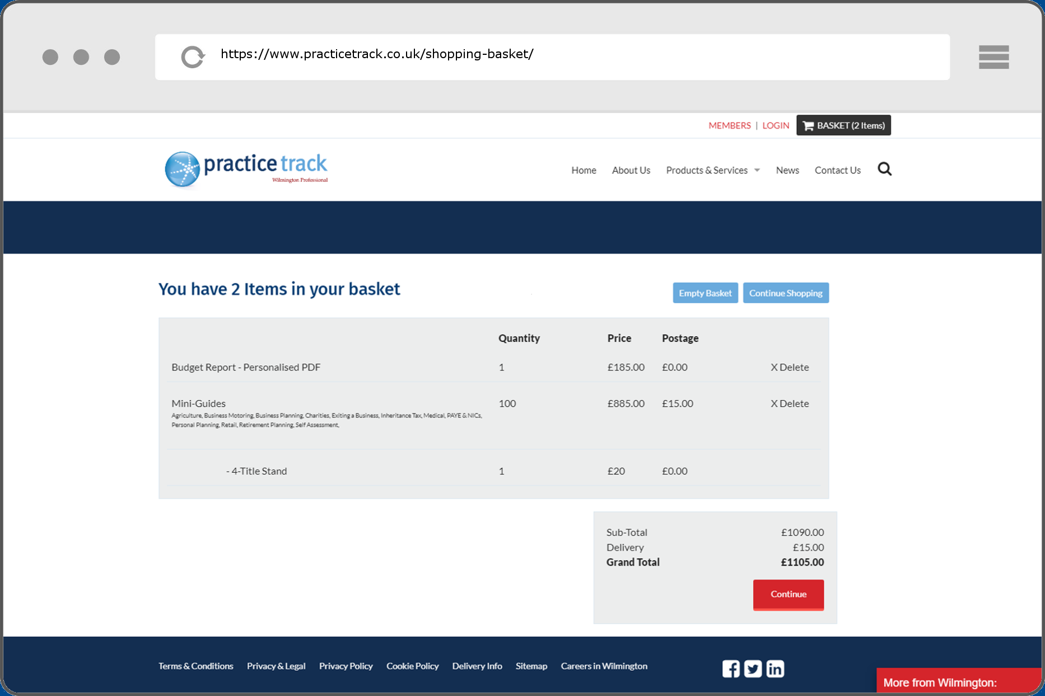Open the browser hamburger menu

(x=993, y=57)
